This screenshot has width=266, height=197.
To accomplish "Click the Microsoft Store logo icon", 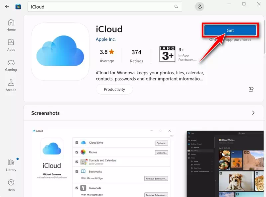I will coord(18,7).
